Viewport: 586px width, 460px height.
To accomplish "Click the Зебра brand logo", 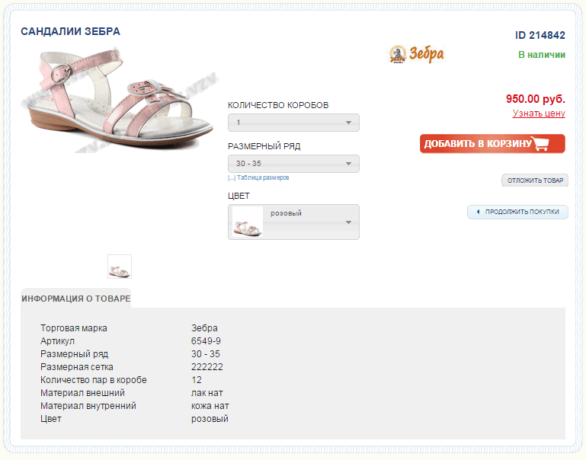I will point(416,54).
